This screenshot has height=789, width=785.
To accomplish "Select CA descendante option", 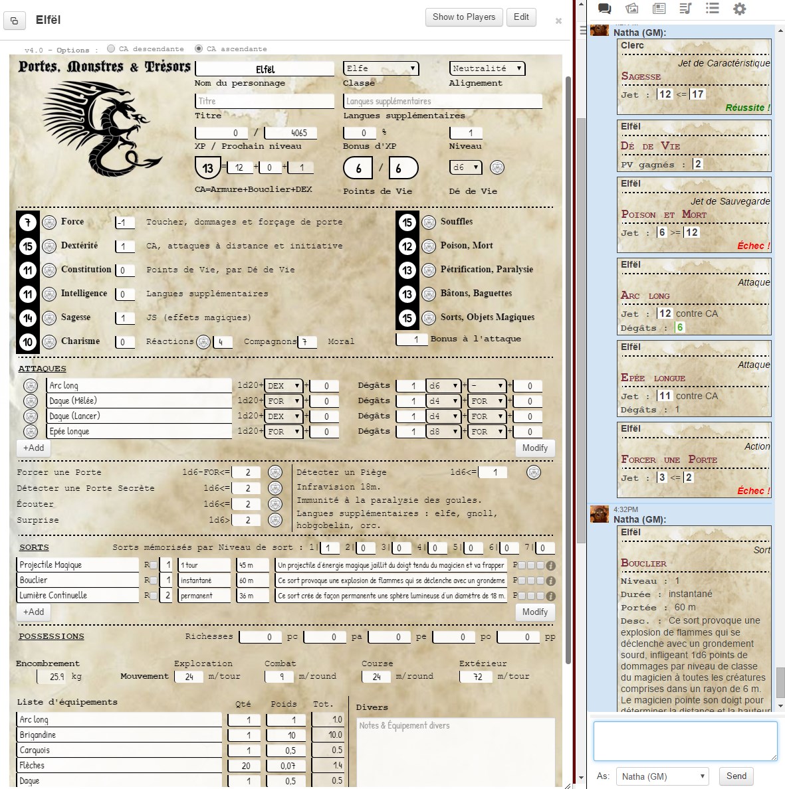I will (111, 48).
